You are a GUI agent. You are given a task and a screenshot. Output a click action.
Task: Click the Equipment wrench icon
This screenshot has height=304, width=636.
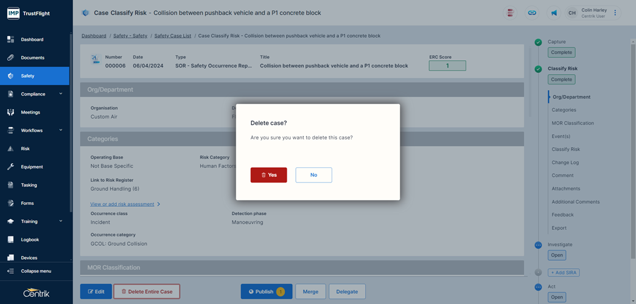click(x=11, y=167)
